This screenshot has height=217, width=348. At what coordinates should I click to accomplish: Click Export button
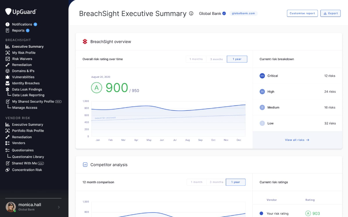click(330, 13)
